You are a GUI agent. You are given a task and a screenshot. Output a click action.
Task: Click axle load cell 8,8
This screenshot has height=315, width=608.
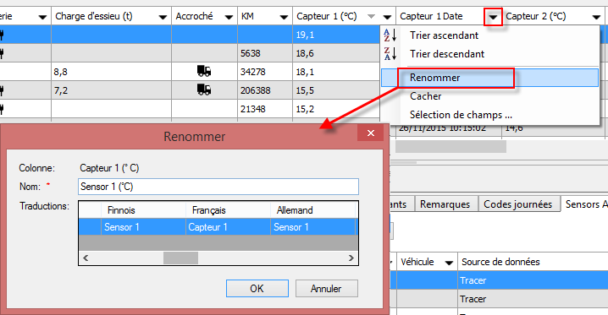(x=111, y=72)
